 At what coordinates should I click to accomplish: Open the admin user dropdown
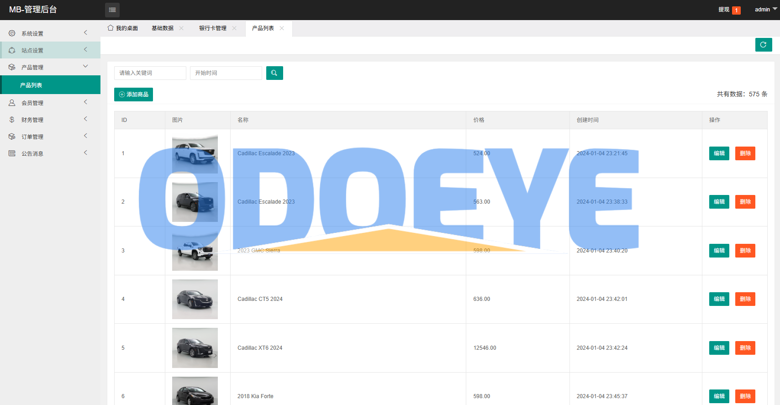click(766, 10)
